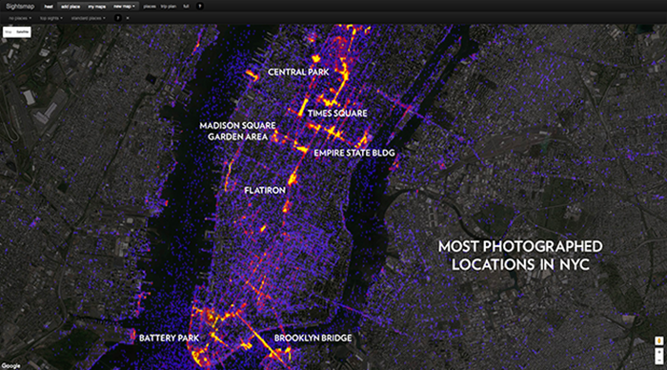Viewport: 667px width, 370px height.
Task: Click the MADISON SQUARE GARDEN AREA label
Action: (x=237, y=131)
